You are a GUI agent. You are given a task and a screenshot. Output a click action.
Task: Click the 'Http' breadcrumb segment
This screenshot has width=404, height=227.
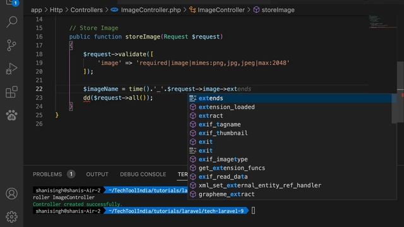click(x=56, y=10)
